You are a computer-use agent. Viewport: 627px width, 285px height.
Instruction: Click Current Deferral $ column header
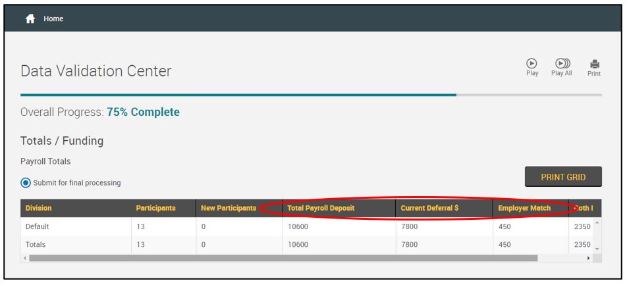point(429,208)
